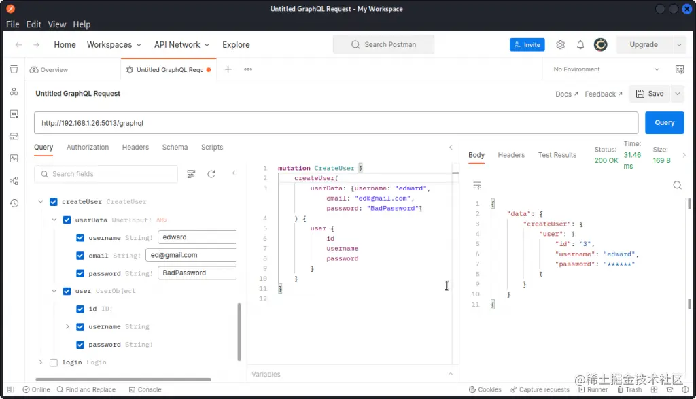
Task: Open the Workspaces dropdown
Action: [x=114, y=44]
